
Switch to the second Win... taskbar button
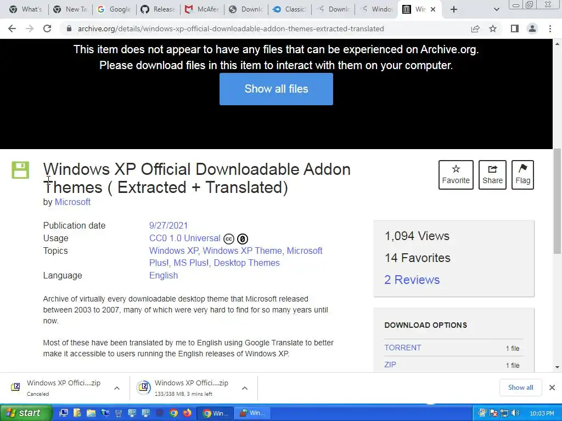click(252, 413)
